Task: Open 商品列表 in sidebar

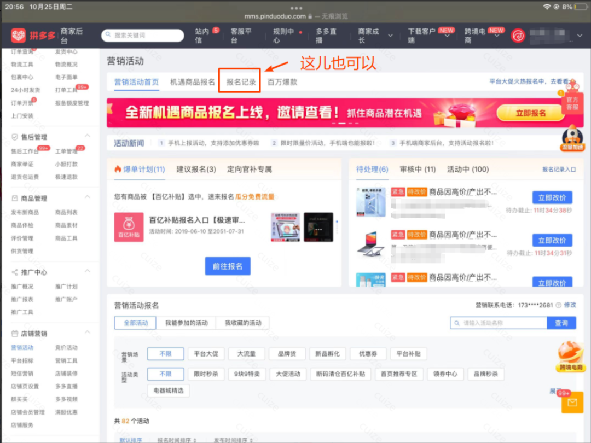Action: (x=66, y=212)
